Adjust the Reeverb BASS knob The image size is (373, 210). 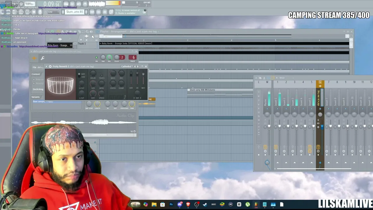(113, 73)
